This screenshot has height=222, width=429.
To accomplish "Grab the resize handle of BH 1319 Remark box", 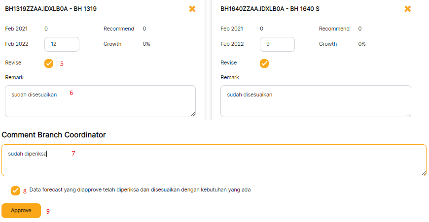I will [x=192, y=114].
